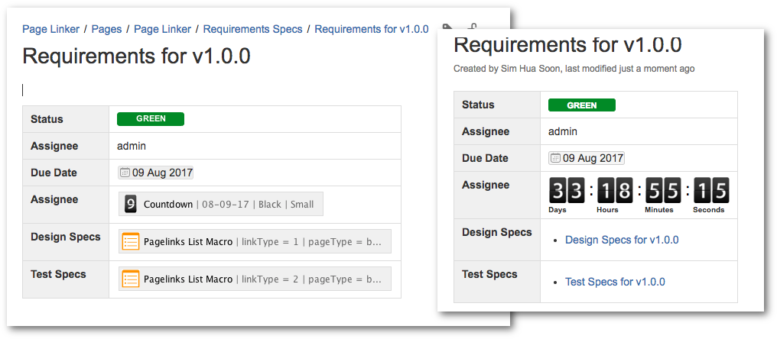Image resolution: width=777 pixels, height=339 pixels.
Task: Open the Design Specs for v1.0.0 link
Action: 621,241
